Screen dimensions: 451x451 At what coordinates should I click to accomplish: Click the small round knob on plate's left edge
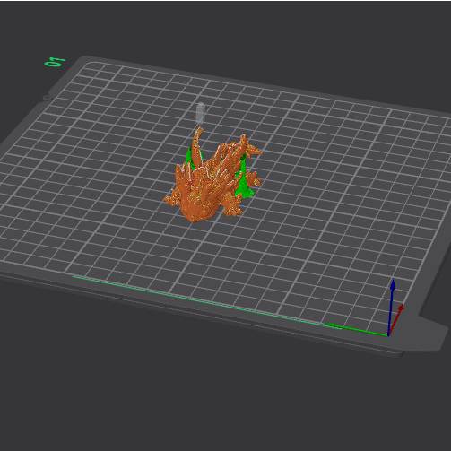tap(48, 97)
